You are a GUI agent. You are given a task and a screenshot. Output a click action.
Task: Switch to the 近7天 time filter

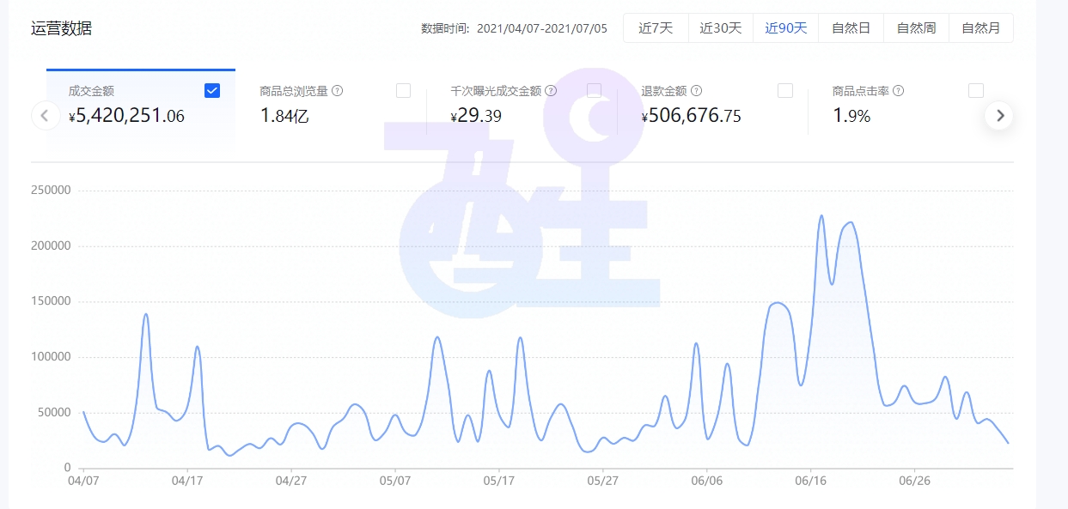pos(656,27)
